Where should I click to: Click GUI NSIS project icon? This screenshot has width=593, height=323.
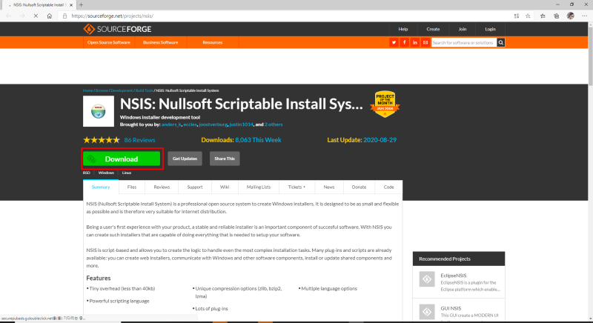(427, 311)
